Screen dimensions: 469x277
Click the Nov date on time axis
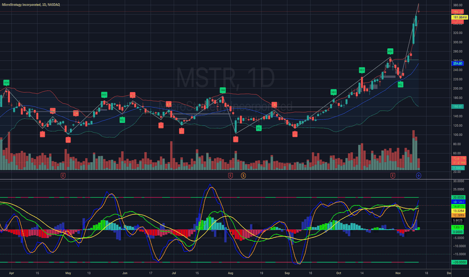(398, 273)
